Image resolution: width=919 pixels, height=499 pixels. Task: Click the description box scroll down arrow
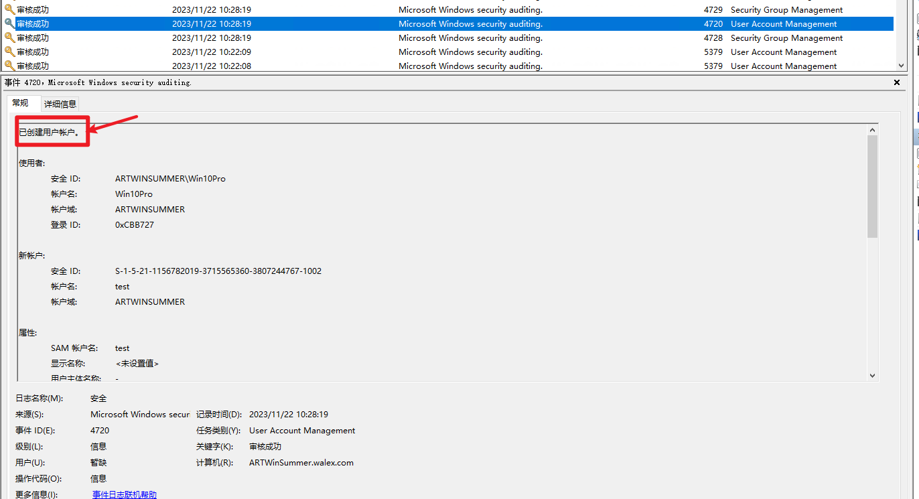(872, 376)
